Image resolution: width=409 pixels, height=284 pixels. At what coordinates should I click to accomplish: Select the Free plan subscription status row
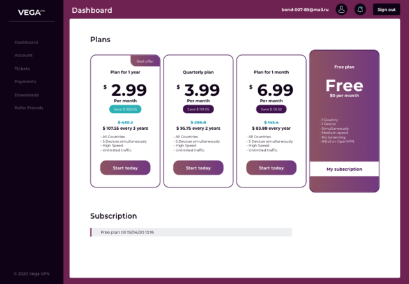[x=191, y=232]
